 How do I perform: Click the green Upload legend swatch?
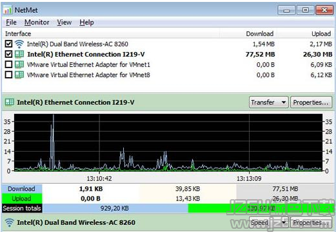coord(22,199)
